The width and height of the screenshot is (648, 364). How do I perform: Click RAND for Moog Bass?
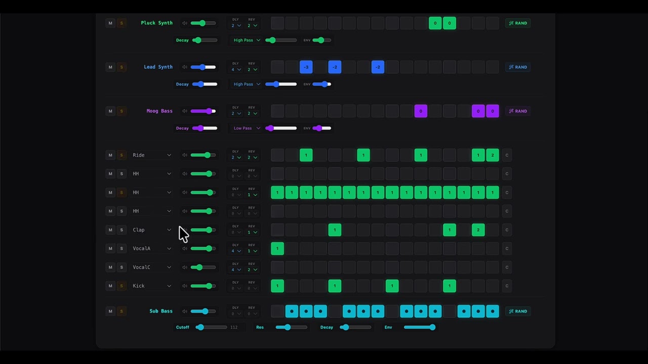click(518, 111)
